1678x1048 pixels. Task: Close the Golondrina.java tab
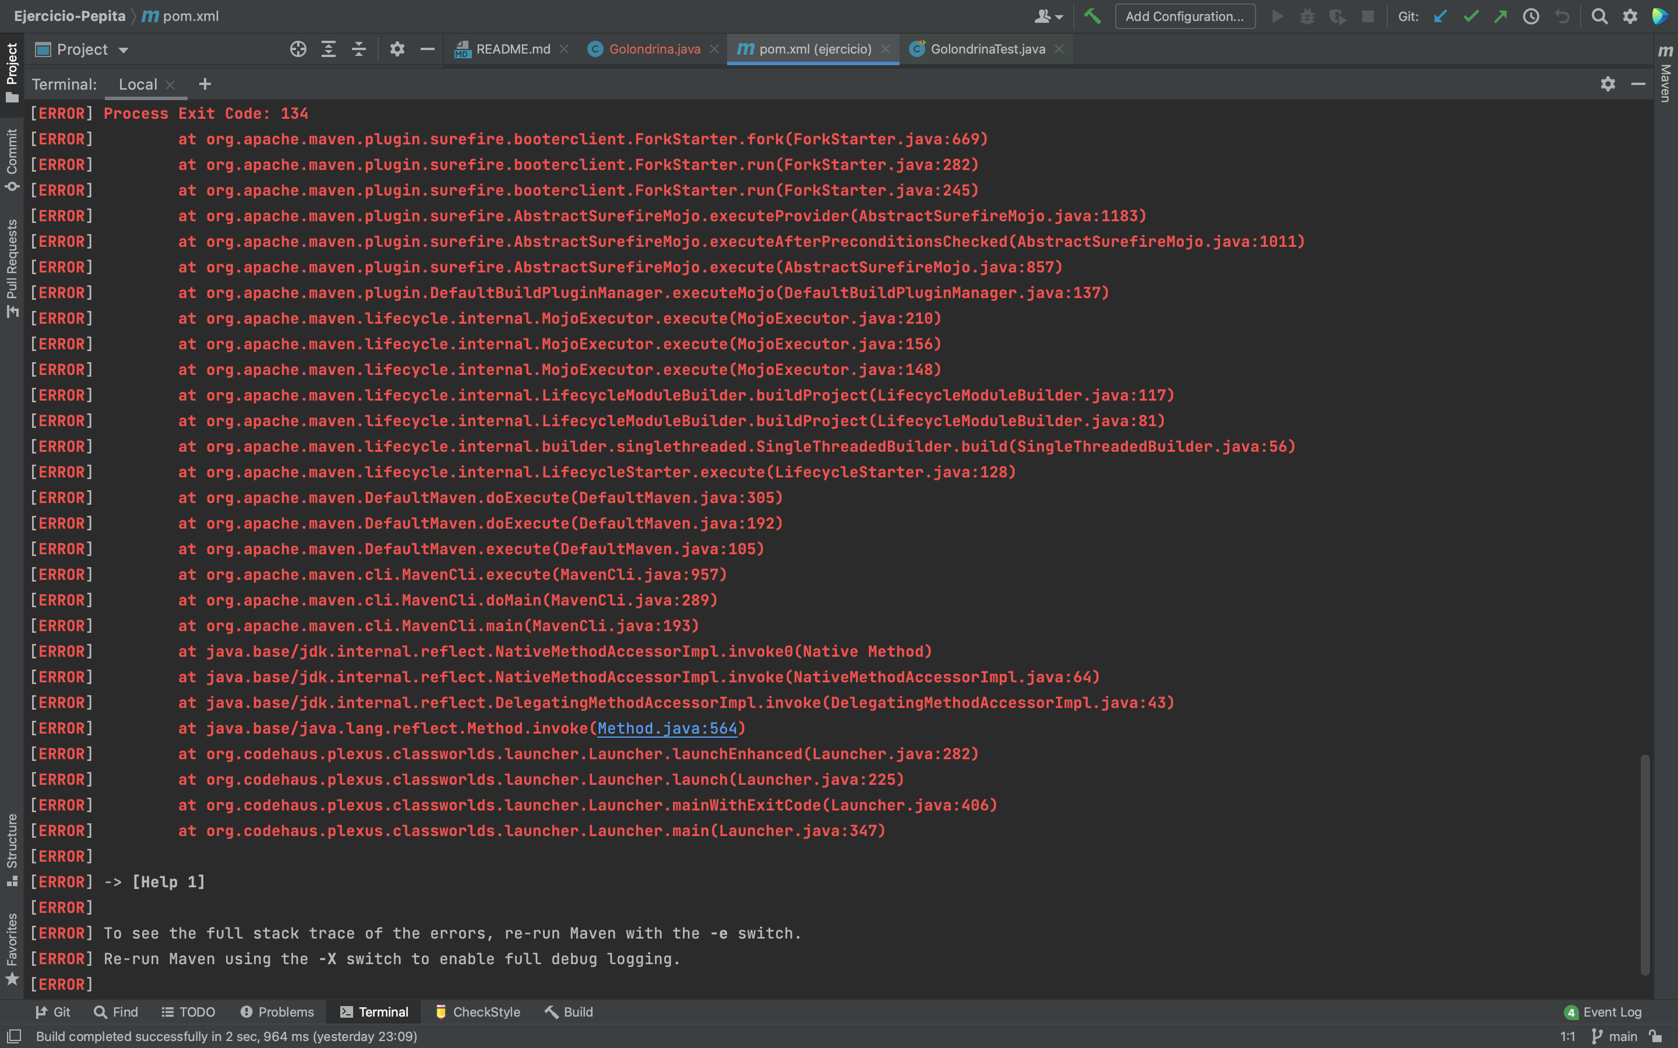coord(714,49)
